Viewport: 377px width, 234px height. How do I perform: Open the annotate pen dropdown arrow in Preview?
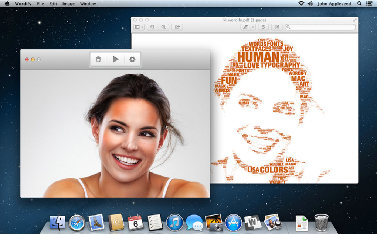point(253,27)
